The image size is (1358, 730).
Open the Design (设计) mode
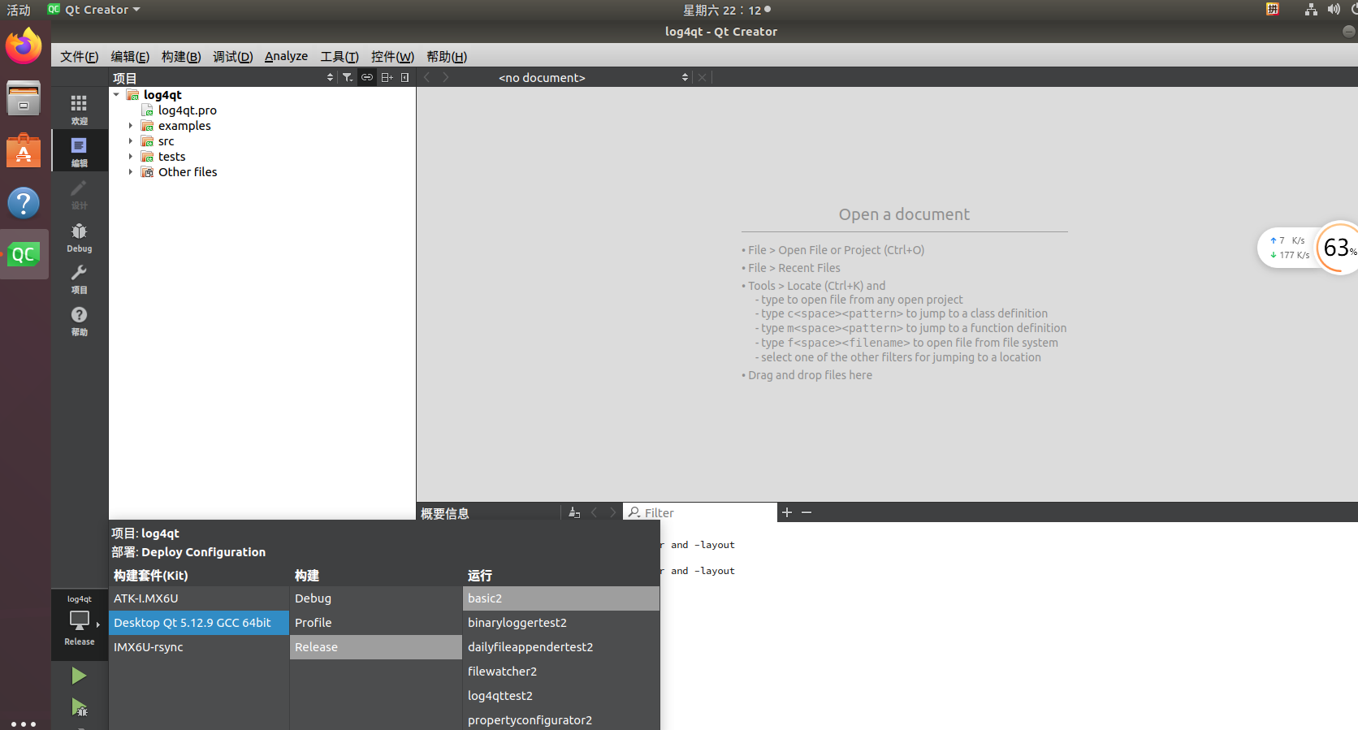pyautogui.click(x=79, y=193)
